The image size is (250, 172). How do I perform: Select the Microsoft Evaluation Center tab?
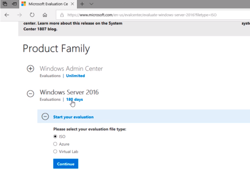(48, 4)
